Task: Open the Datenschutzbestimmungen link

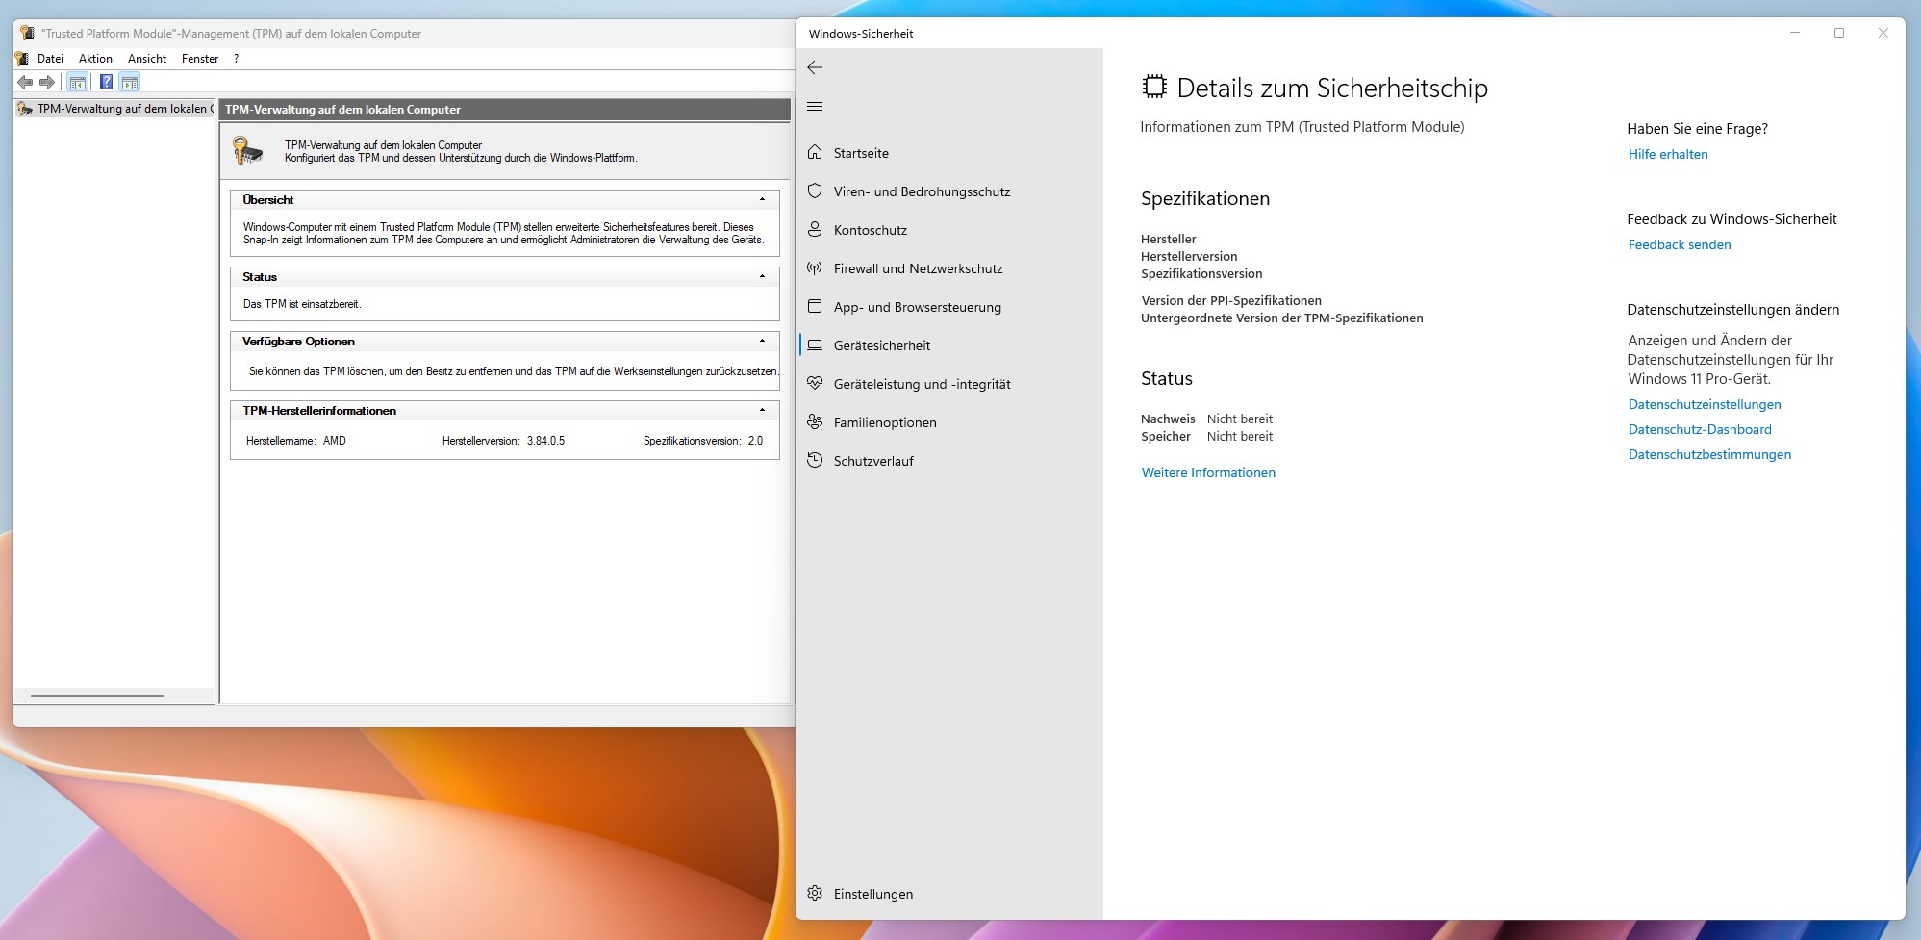Action: [1709, 454]
